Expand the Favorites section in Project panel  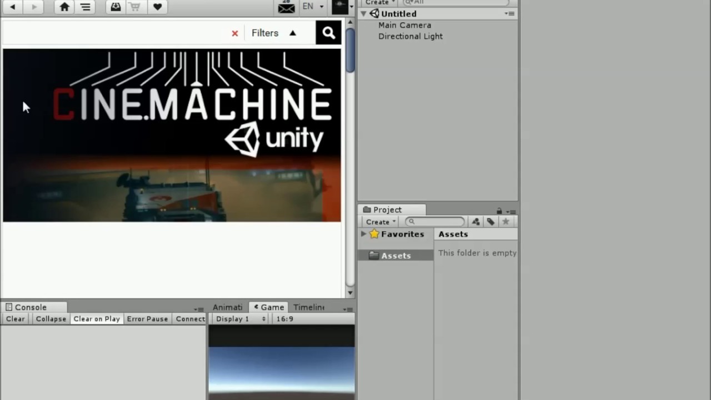364,234
